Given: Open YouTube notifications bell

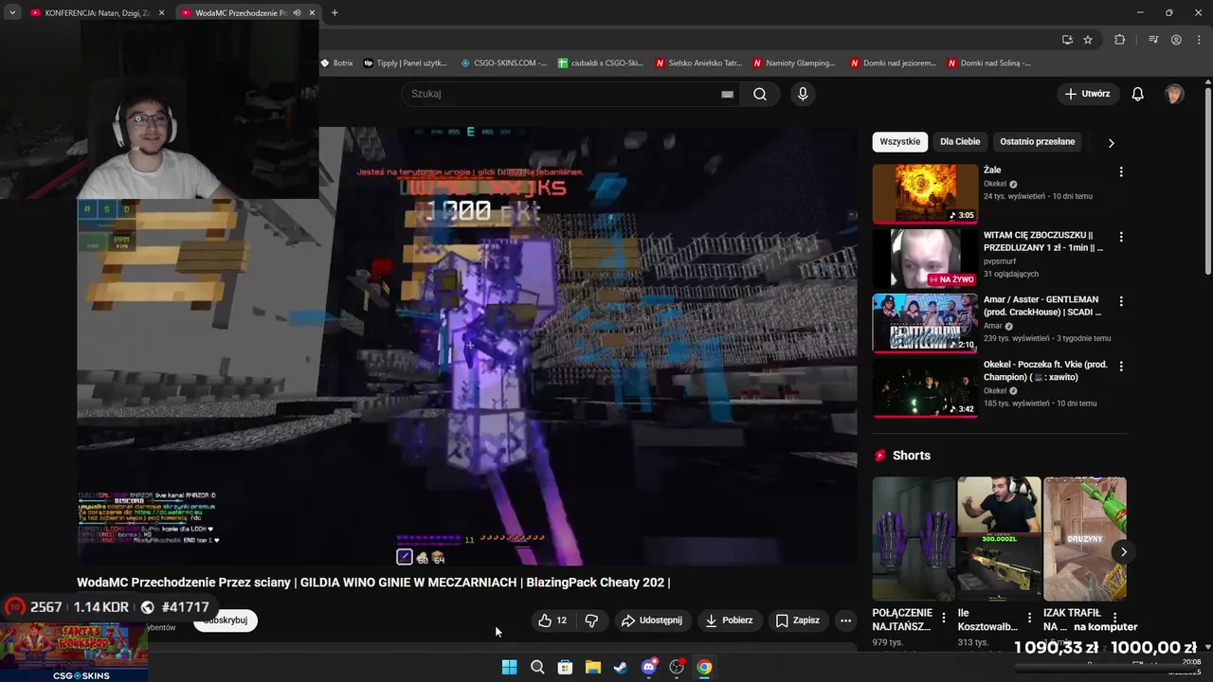Looking at the screenshot, I should pyautogui.click(x=1138, y=94).
